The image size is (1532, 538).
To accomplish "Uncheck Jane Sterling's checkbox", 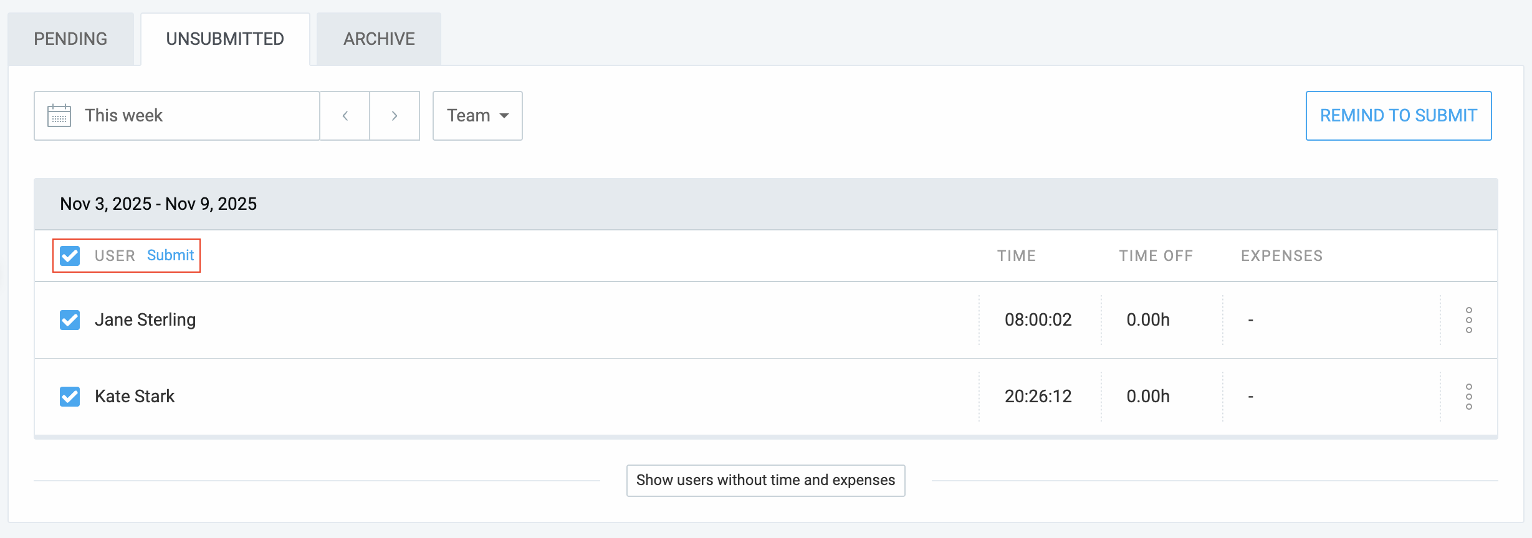I will [70, 320].
